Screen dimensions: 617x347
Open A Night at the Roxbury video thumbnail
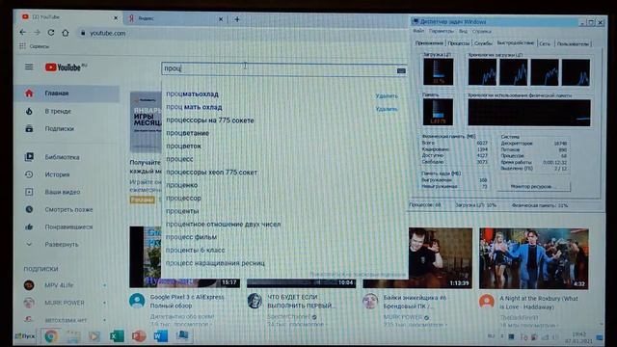point(534,259)
